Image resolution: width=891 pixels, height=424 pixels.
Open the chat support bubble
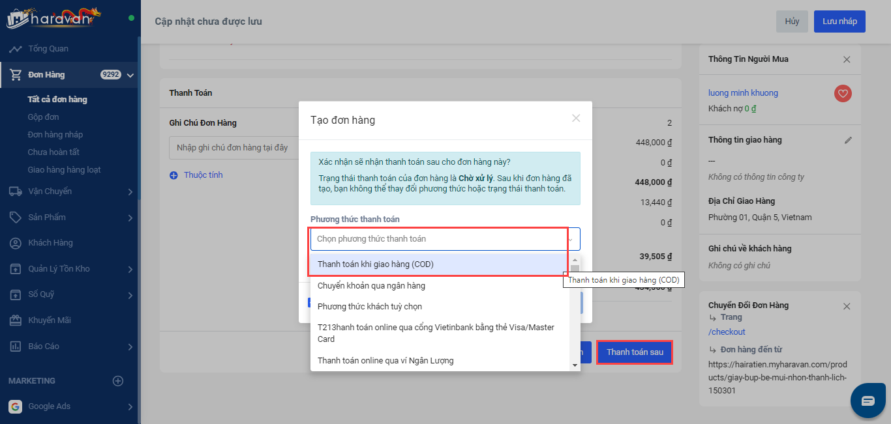(x=868, y=401)
